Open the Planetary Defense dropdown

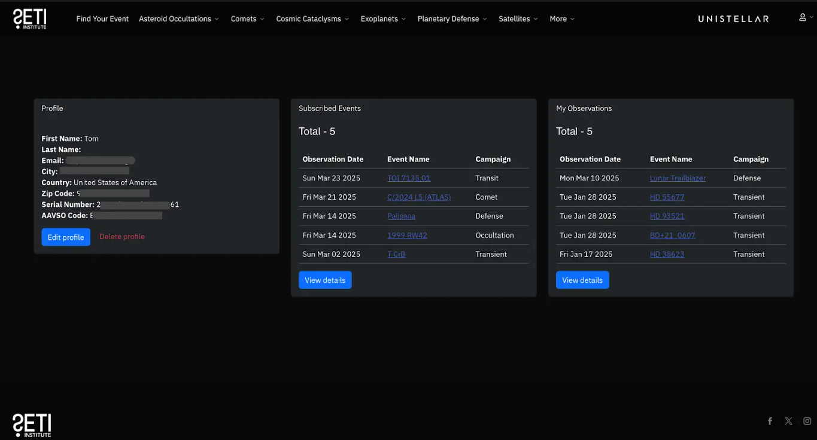click(x=452, y=19)
